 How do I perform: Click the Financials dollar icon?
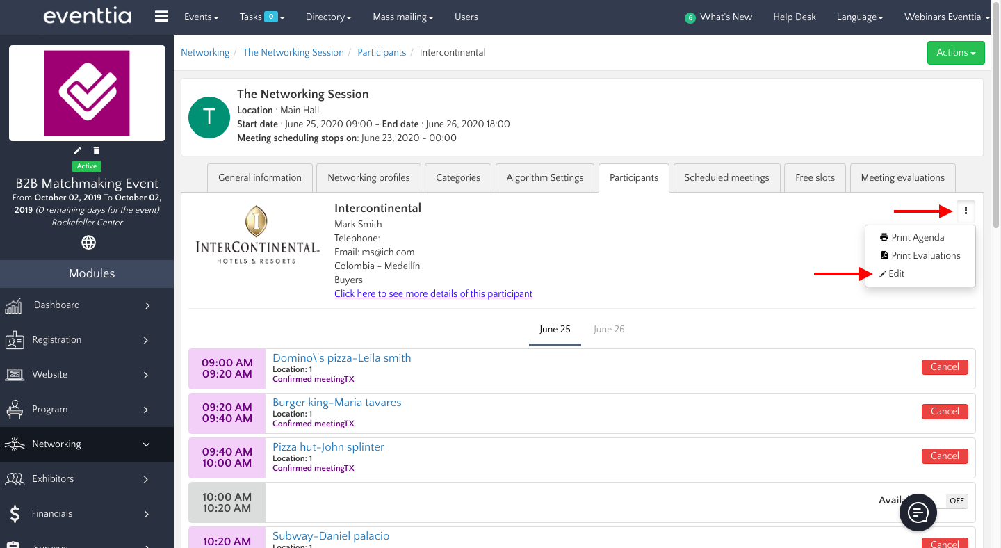[x=15, y=514]
